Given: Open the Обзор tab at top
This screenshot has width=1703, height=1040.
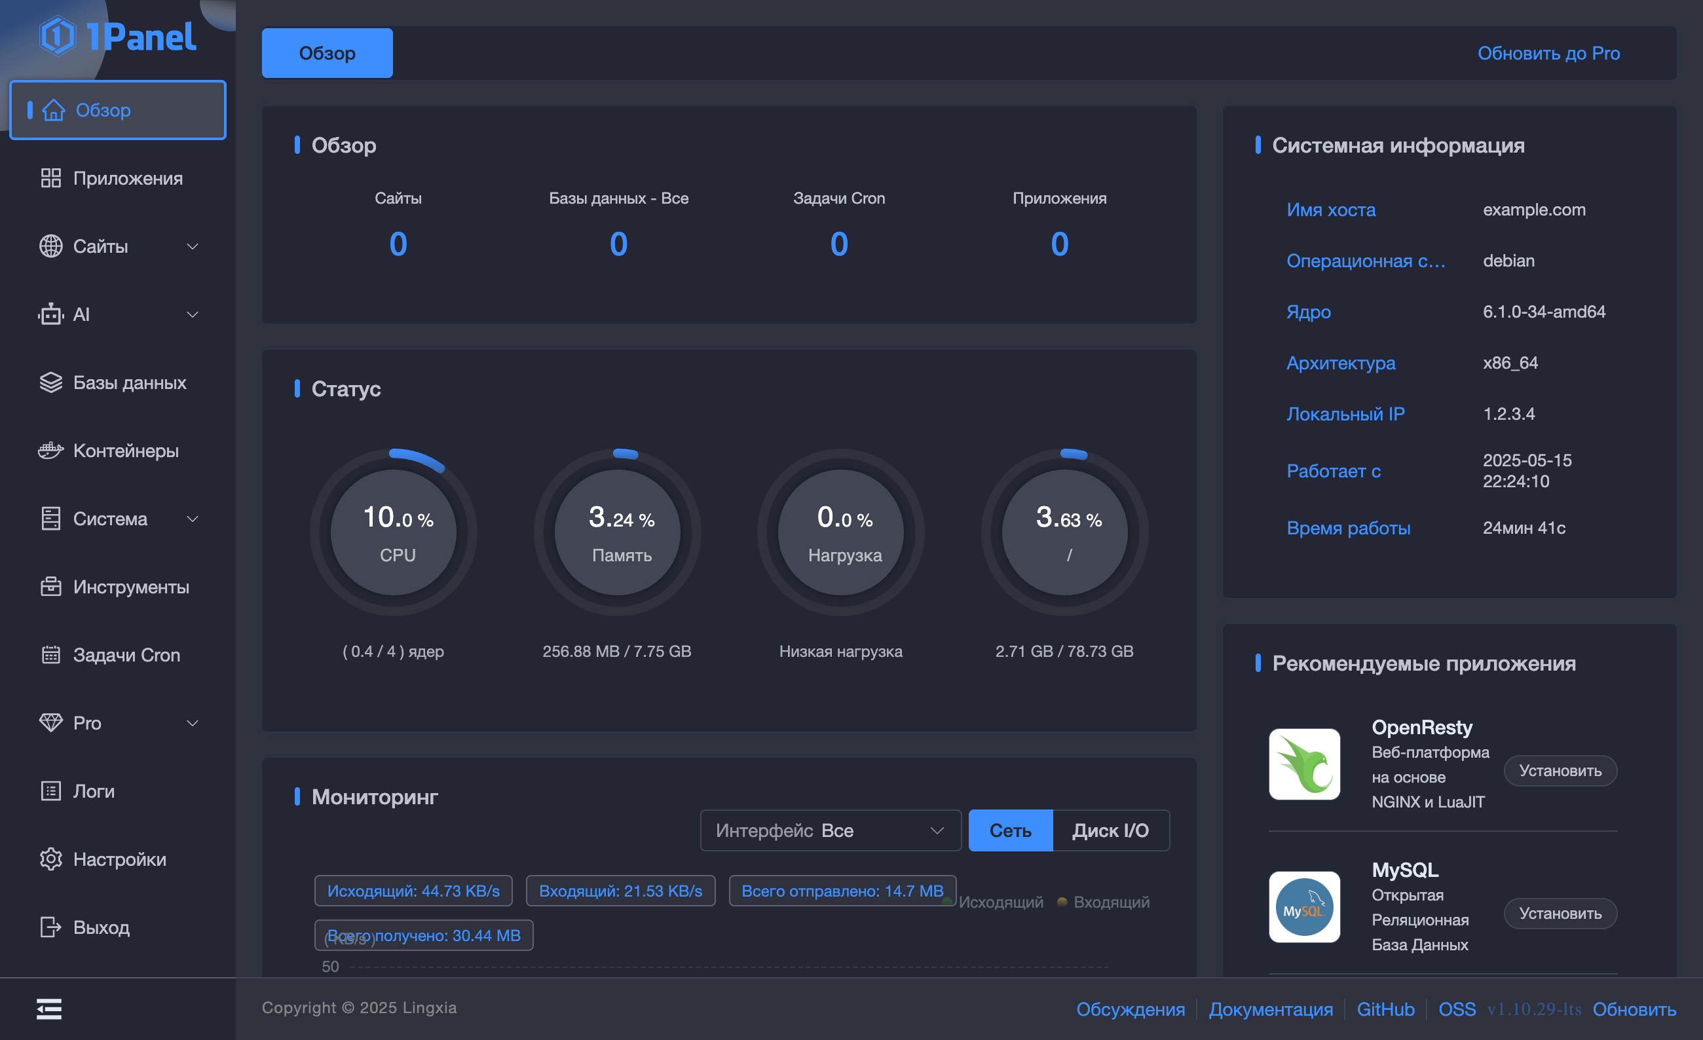Looking at the screenshot, I should (x=327, y=53).
